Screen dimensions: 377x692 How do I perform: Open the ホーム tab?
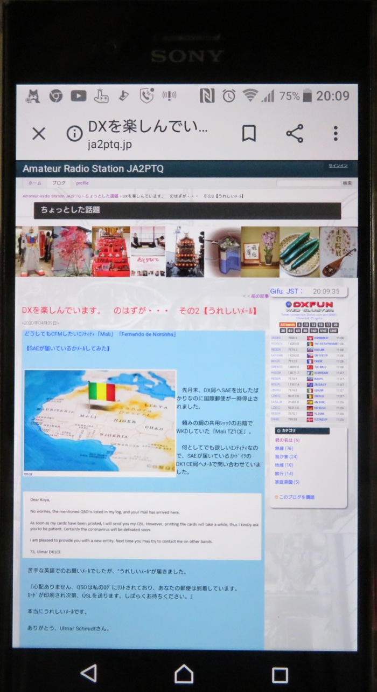coord(34,183)
